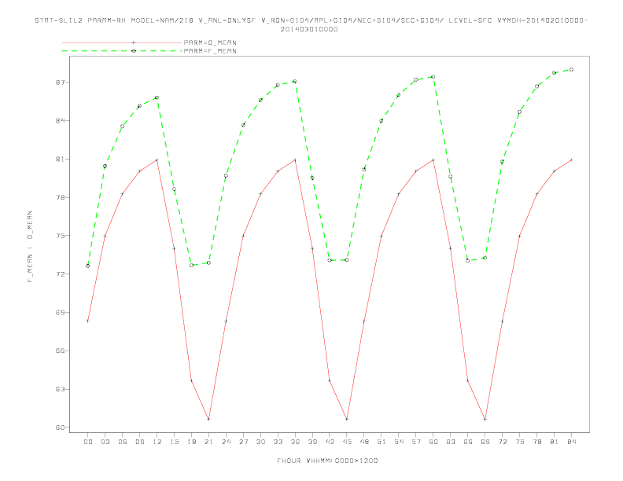Click y-axis tick label 63

tap(62, 389)
